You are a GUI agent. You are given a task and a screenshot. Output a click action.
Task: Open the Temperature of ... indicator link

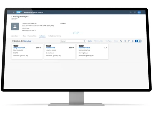[x=20, y=48]
